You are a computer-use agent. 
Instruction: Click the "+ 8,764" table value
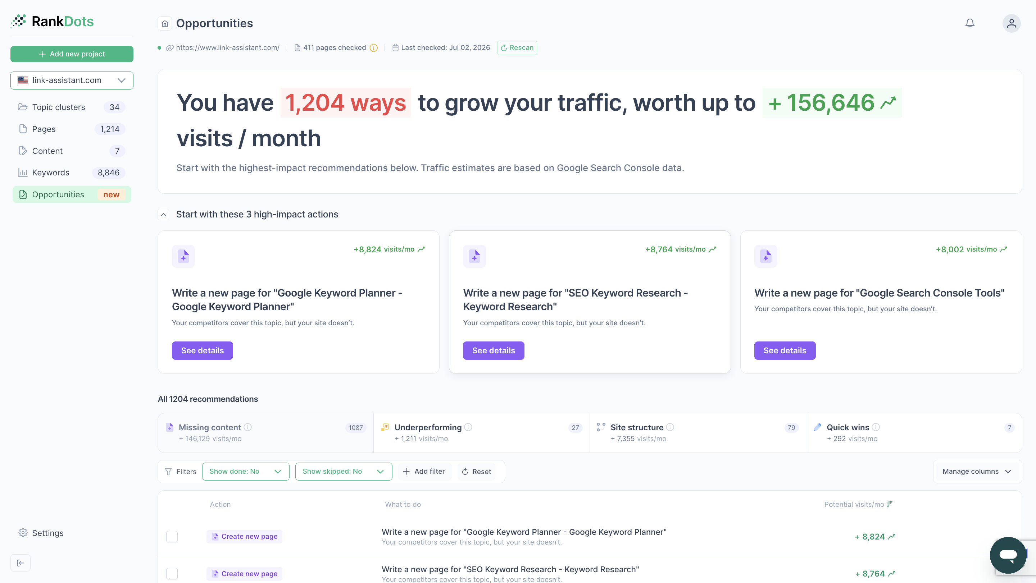(x=870, y=573)
